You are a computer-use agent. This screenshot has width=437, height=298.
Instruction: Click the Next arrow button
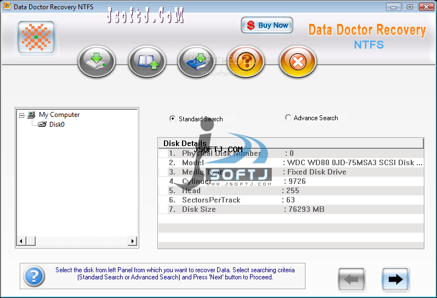395,279
